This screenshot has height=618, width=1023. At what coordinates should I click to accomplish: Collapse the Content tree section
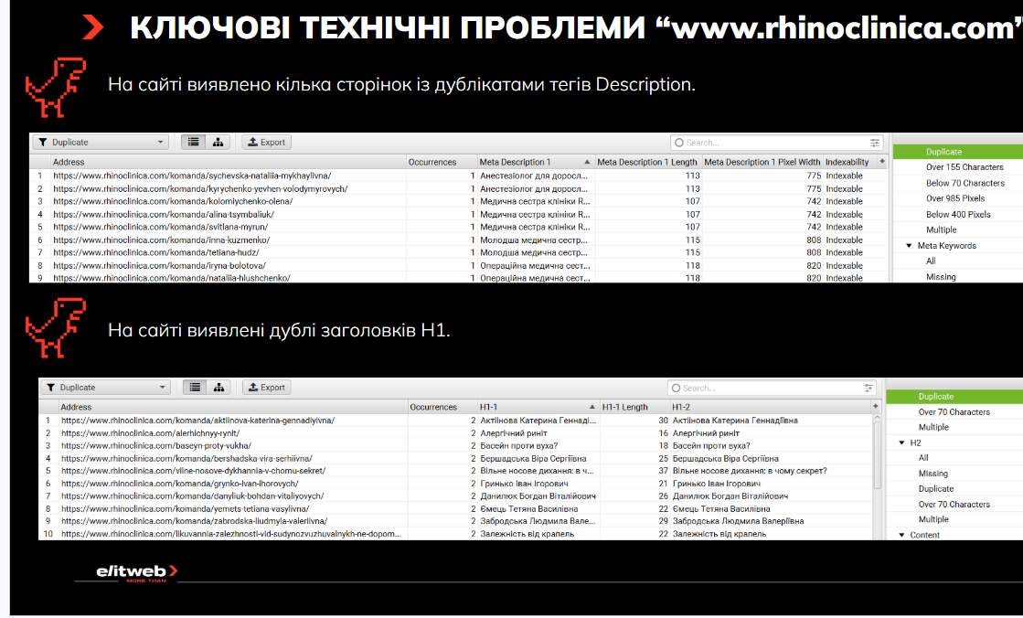pyautogui.click(x=901, y=535)
